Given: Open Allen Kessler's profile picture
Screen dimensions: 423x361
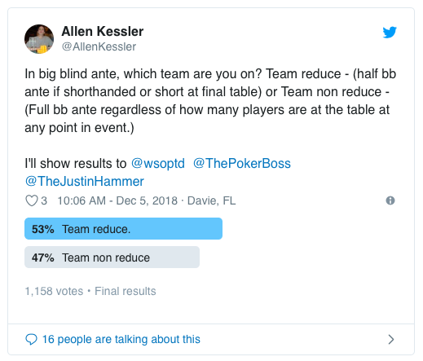Looking at the screenshot, I should tap(39, 39).
